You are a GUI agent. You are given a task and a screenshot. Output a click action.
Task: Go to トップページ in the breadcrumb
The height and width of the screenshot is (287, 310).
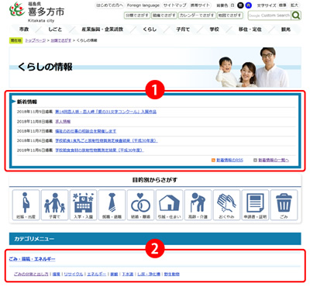[36, 40]
